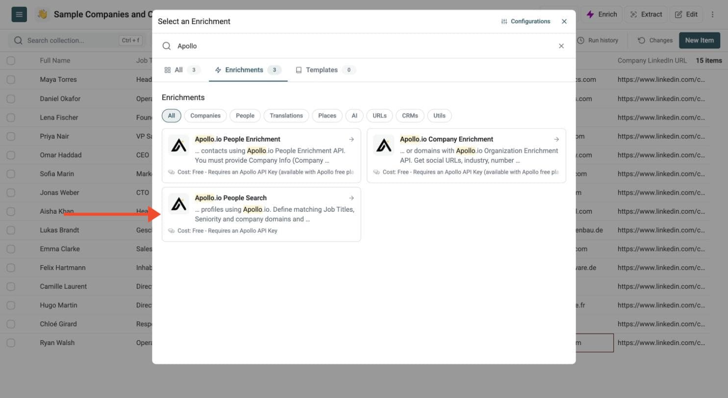This screenshot has width=728, height=398.
Task: Check the Sofia Marin row checkbox
Action: tap(11, 174)
